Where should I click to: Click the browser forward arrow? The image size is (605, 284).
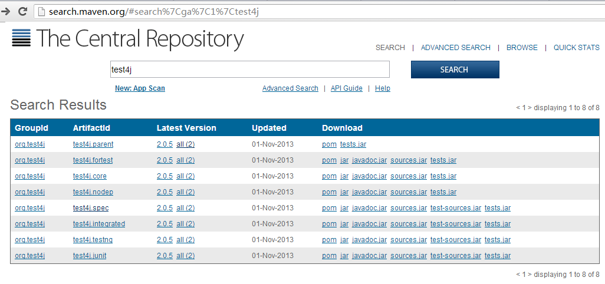pyautogui.click(x=5, y=11)
